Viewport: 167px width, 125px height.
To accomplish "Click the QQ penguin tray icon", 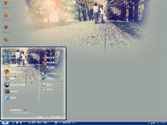I will [x=152, y=123].
